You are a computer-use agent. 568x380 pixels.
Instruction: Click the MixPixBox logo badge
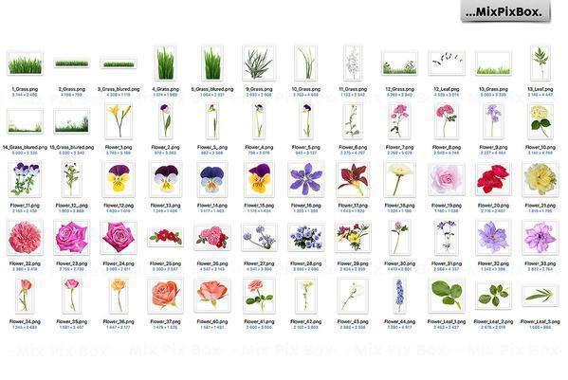pyautogui.click(x=505, y=11)
